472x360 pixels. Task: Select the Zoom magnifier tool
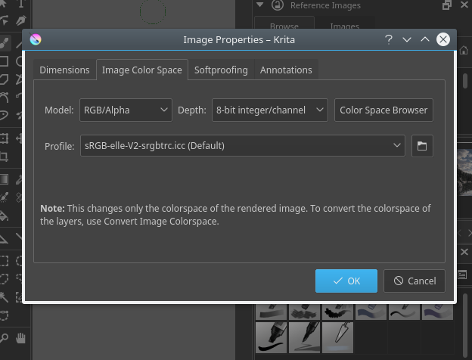[4, 338]
